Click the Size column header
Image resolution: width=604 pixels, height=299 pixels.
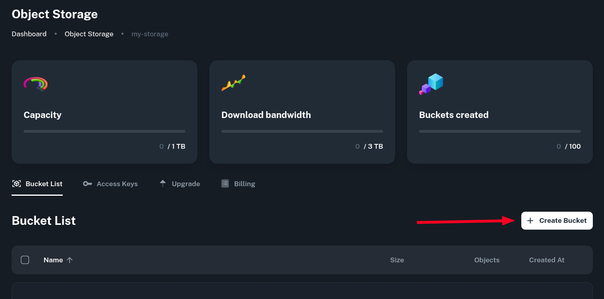click(x=397, y=260)
